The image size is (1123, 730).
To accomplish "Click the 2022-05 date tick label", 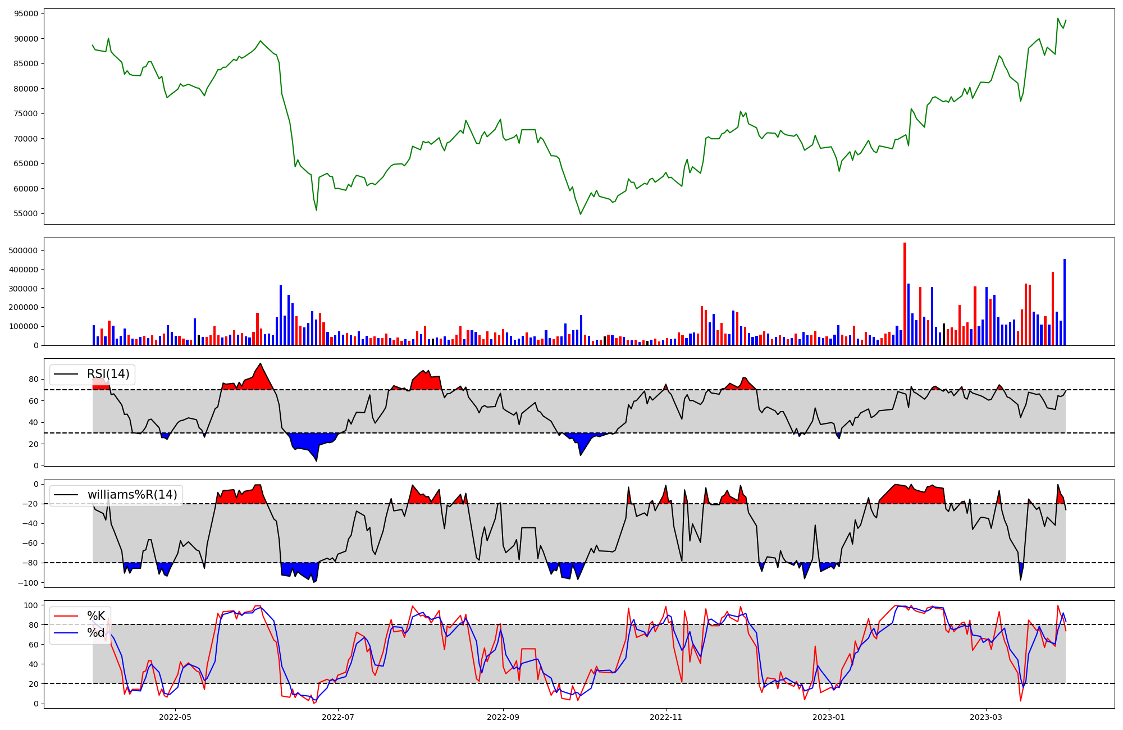I will point(175,717).
